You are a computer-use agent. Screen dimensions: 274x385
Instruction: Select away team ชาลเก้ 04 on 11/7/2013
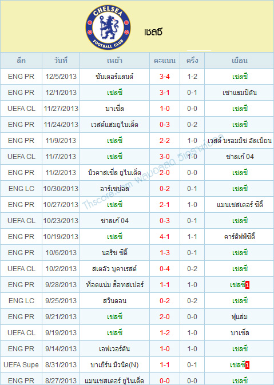[x=240, y=157]
